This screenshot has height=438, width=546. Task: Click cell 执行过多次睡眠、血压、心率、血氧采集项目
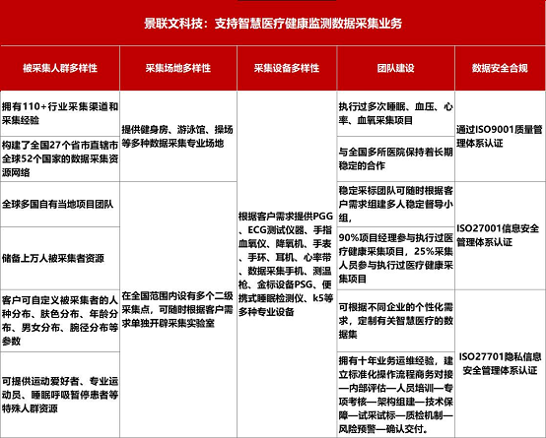coord(396,113)
